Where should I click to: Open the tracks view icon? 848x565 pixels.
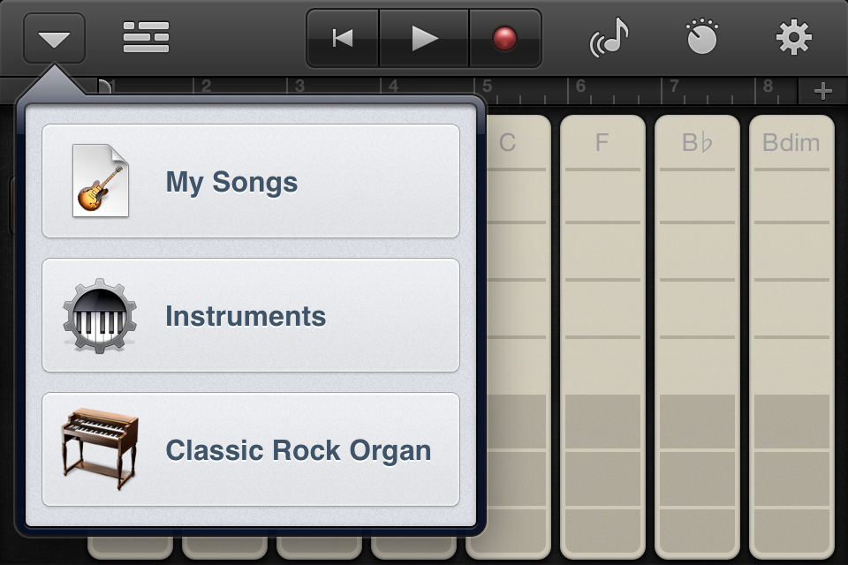146,38
